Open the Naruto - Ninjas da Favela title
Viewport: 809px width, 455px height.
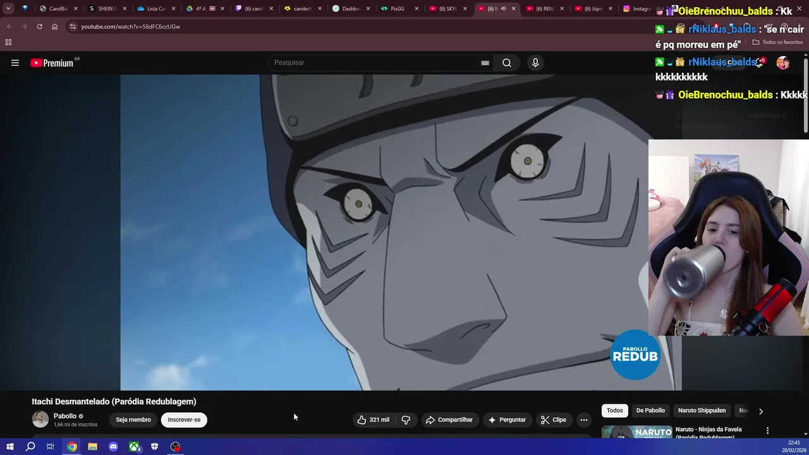[709, 433]
